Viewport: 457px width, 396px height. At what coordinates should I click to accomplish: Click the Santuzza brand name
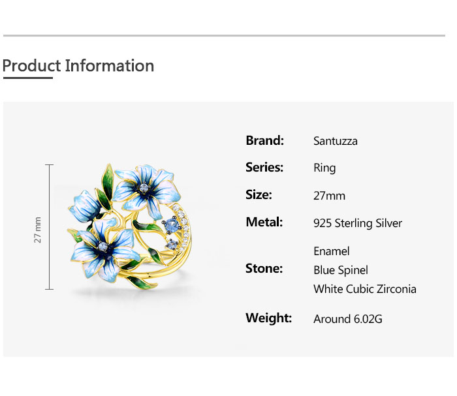[336, 141]
